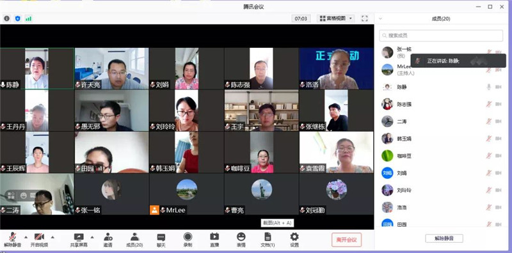Unmute microphone in bottom toolbar

click(12, 240)
